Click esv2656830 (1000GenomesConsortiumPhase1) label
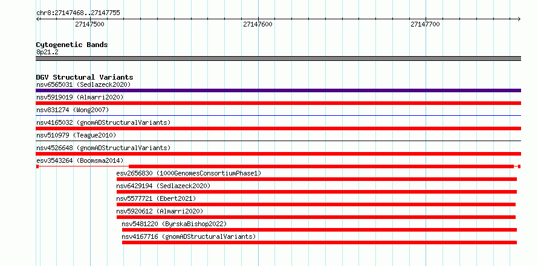The height and width of the screenshot is (266, 538). [x=189, y=173]
